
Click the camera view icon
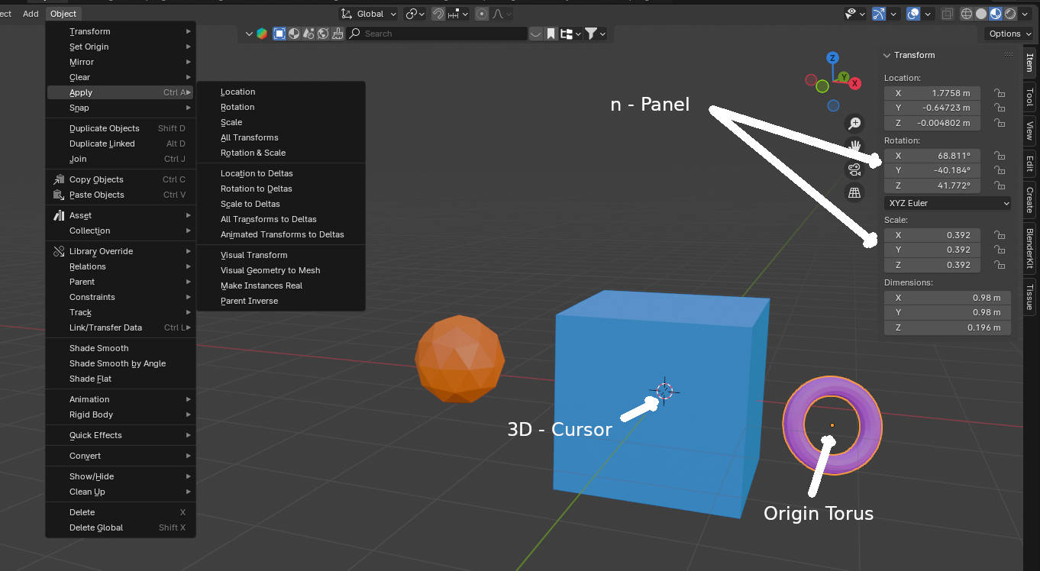854,169
